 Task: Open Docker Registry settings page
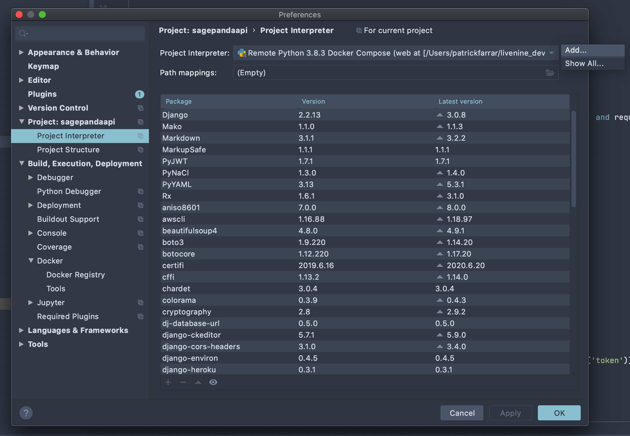click(76, 275)
